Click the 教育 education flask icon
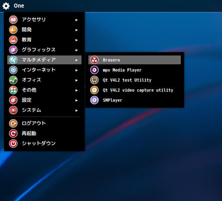The width and height of the screenshot is (222, 201). point(13,40)
